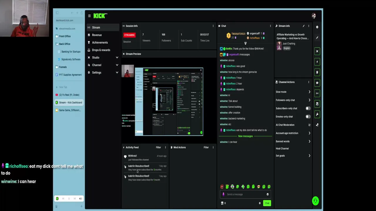Click the document icon in right sidebar
This screenshot has width=376, height=211.
click(317, 72)
